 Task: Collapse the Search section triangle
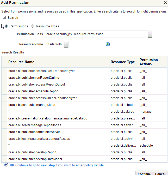tap(4, 17)
